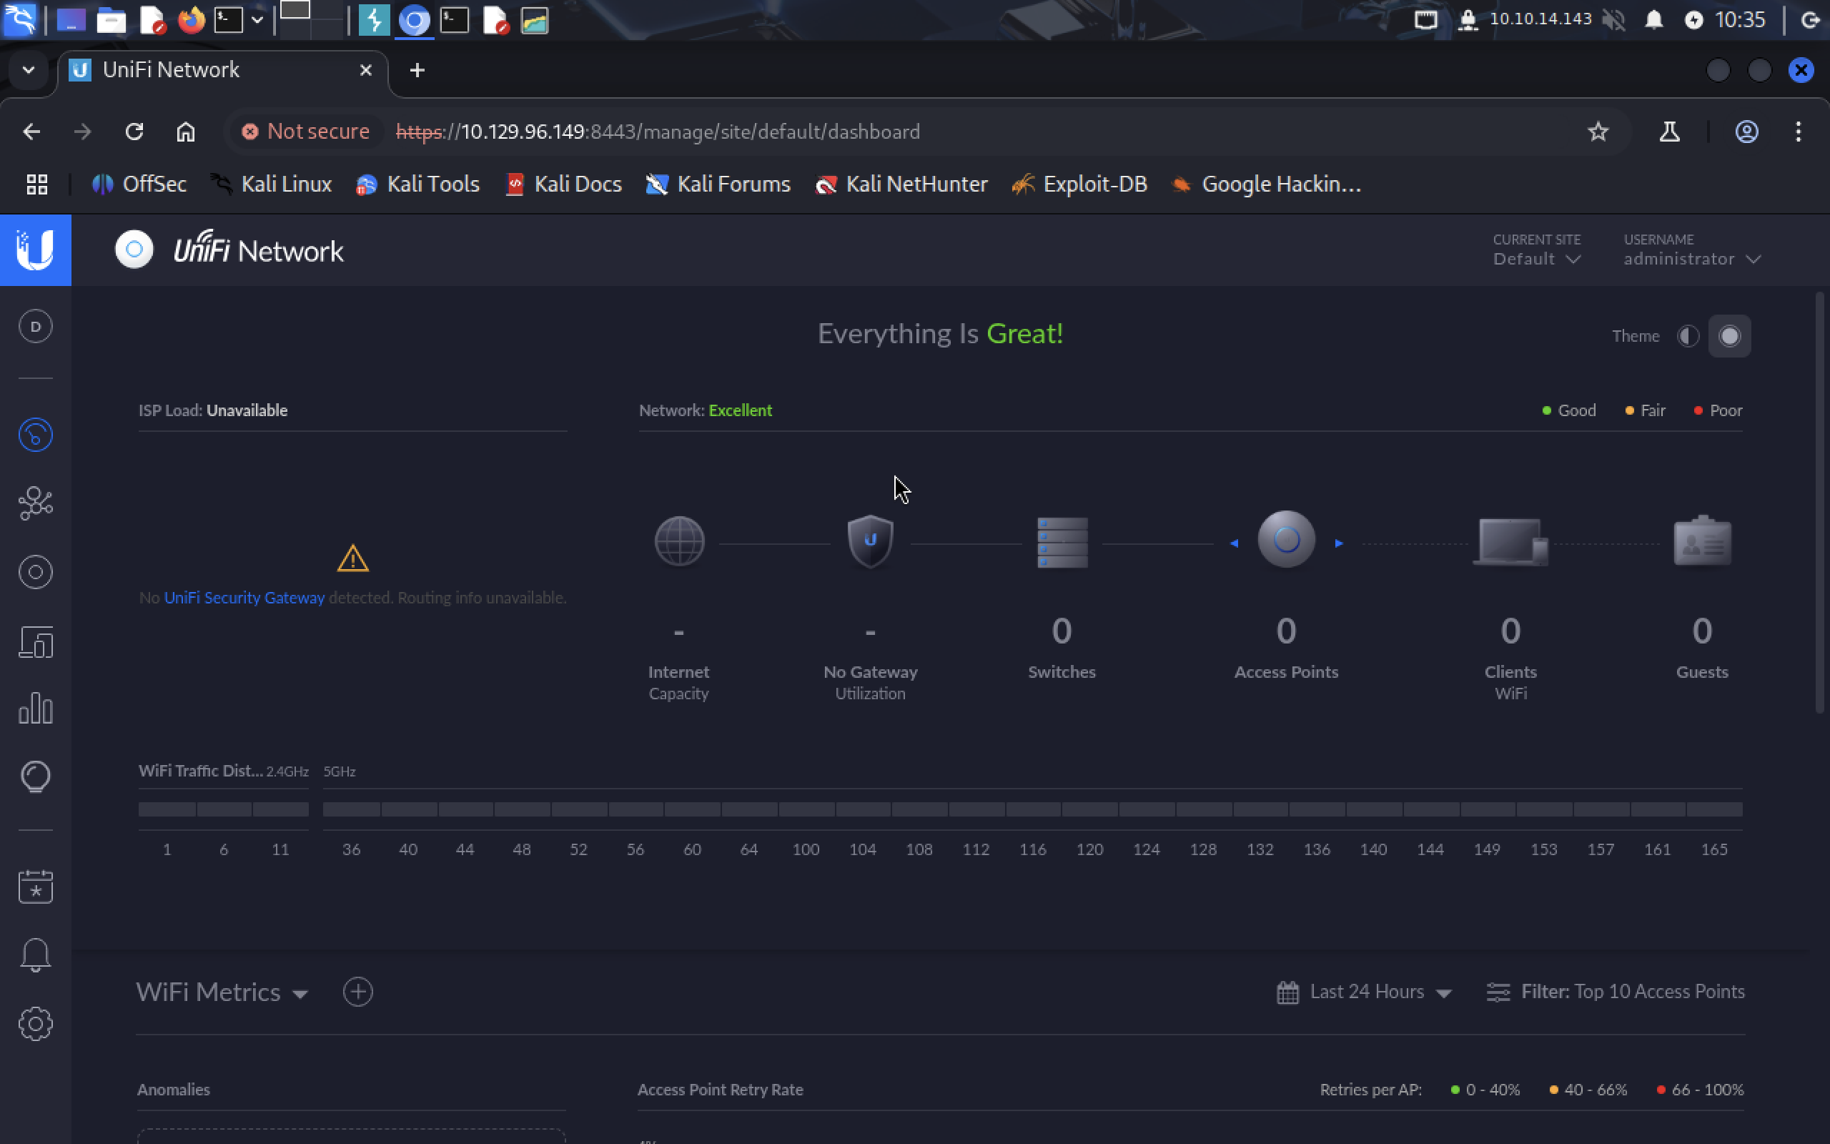Viewport: 1830px width, 1144px height.
Task: Follow the UniFi Security Gateway link
Action: click(x=244, y=598)
